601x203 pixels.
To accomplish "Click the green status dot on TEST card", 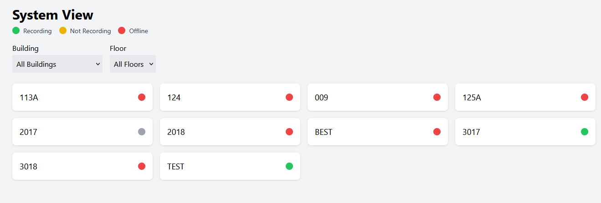I will (289, 166).
